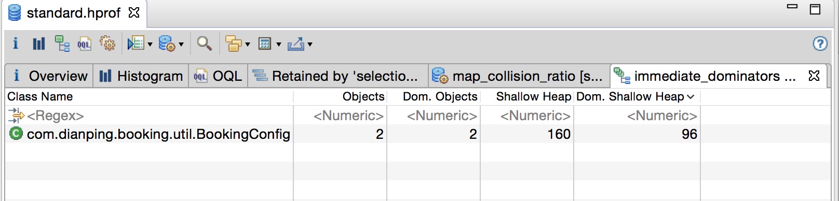Expand the calculate retained size dropdown
Image resolution: width=839 pixels, height=201 pixels.
[279, 45]
